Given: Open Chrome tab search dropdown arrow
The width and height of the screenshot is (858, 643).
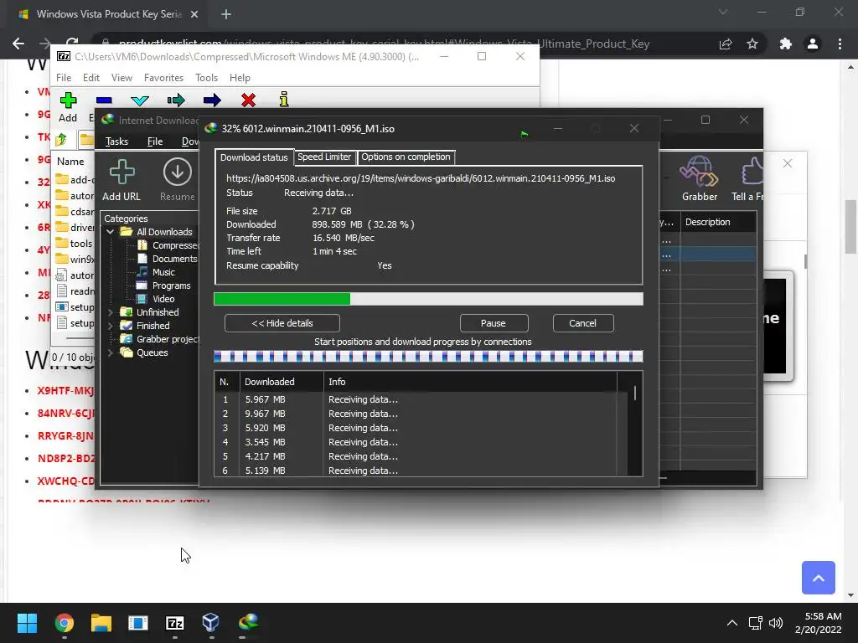Looking at the screenshot, I should (723, 12).
